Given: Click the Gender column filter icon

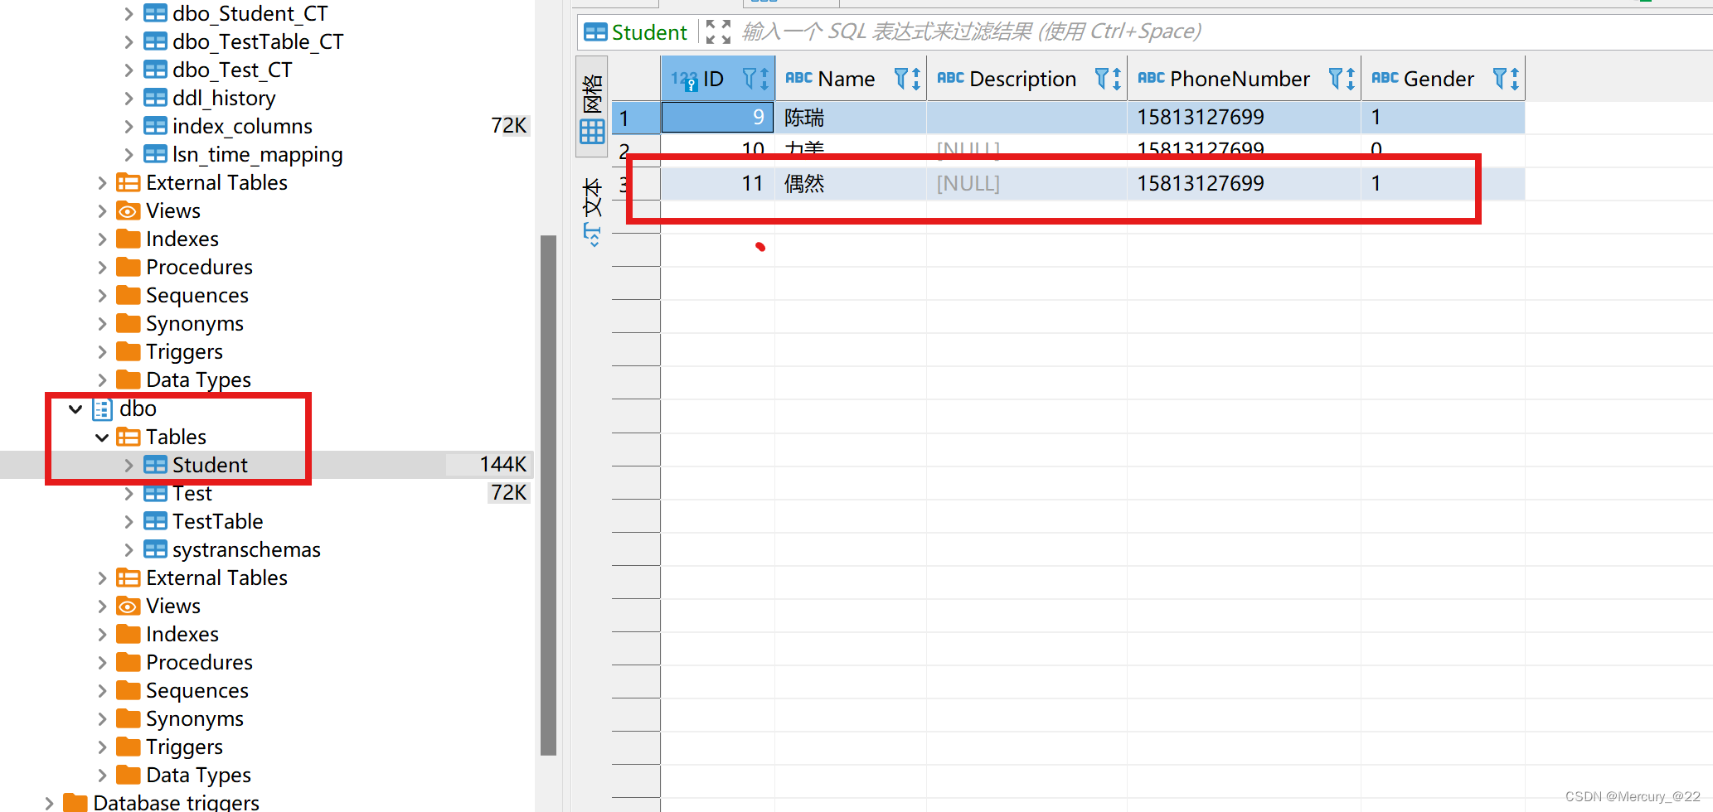Looking at the screenshot, I should click(x=1498, y=78).
